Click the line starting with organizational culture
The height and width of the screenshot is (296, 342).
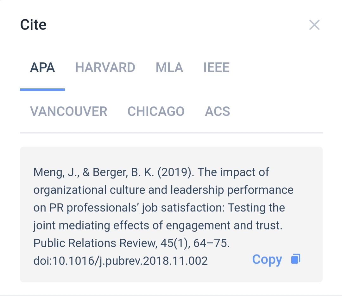pyautogui.click(x=163, y=190)
